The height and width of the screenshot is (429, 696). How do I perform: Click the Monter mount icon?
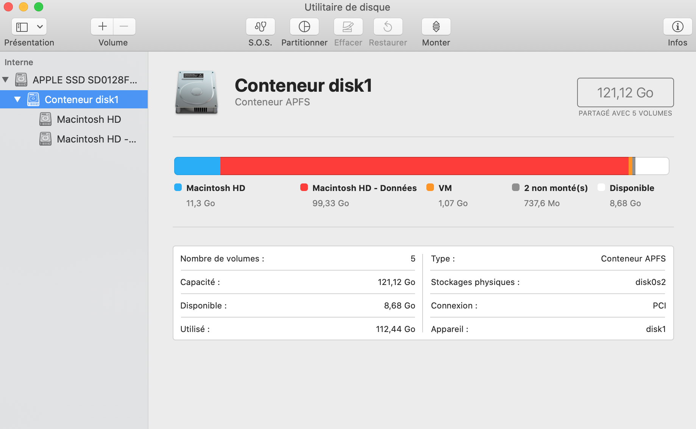(436, 27)
